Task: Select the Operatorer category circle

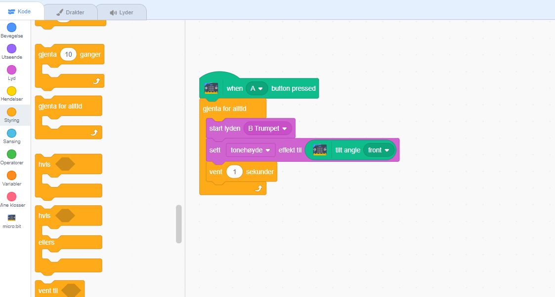Action: [x=12, y=154]
